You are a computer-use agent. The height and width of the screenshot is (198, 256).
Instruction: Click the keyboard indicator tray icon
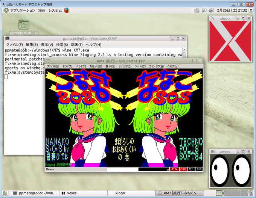click(x=197, y=11)
